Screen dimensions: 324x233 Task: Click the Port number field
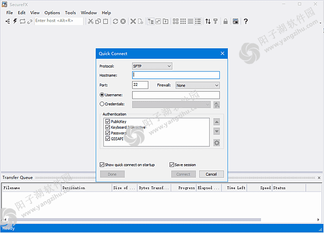coord(140,85)
